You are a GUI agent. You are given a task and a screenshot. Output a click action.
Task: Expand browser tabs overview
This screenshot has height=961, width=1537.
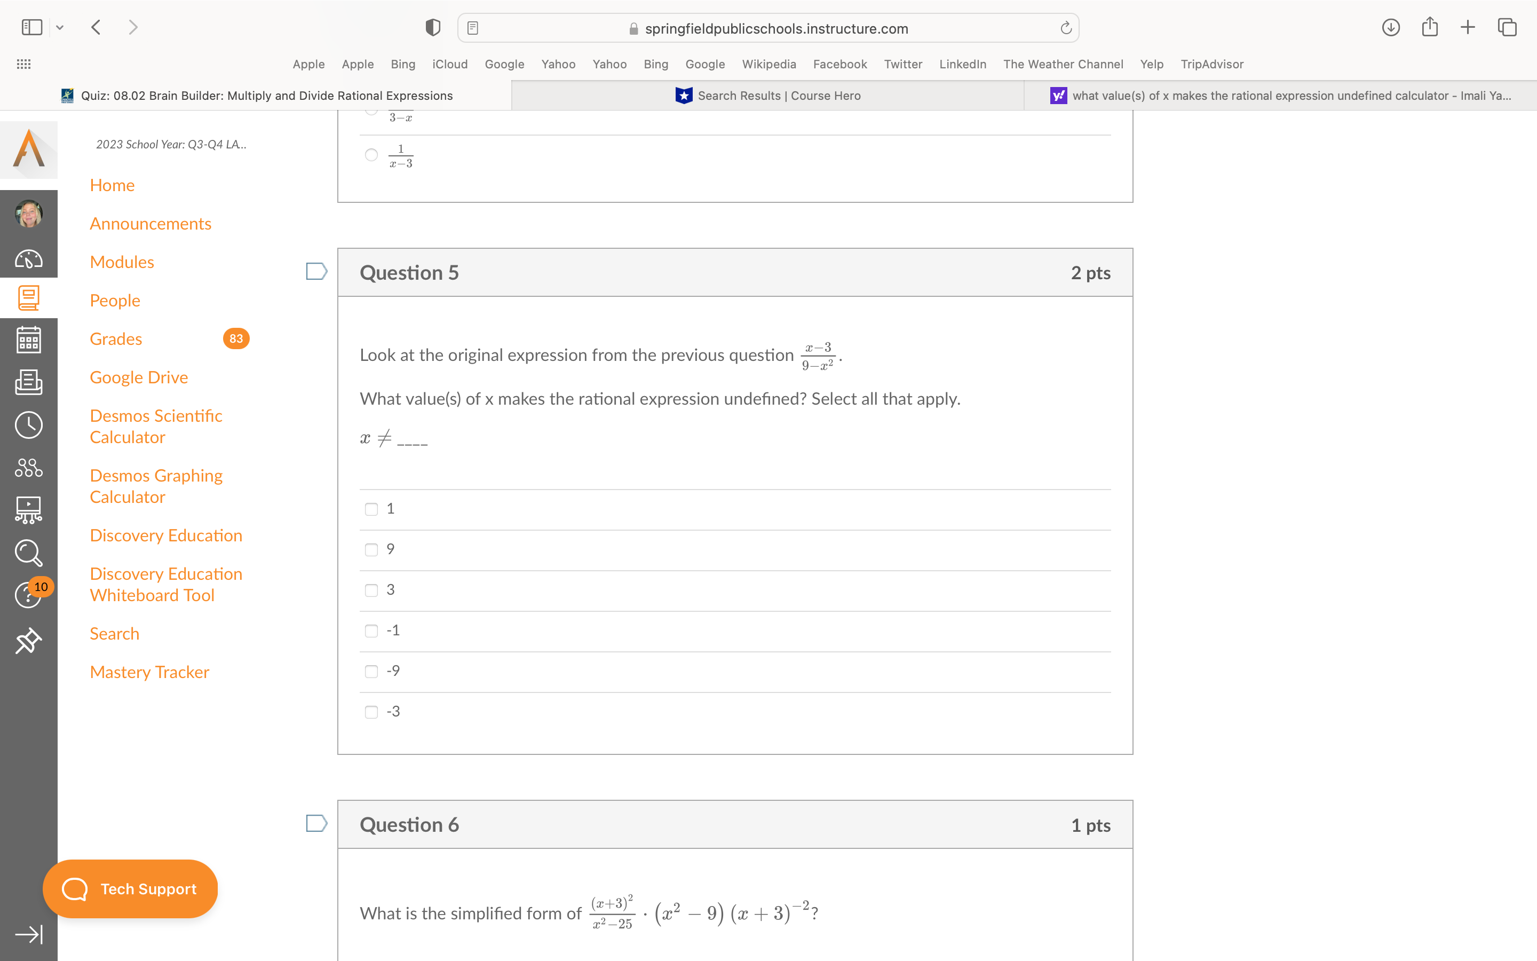(x=1509, y=28)
